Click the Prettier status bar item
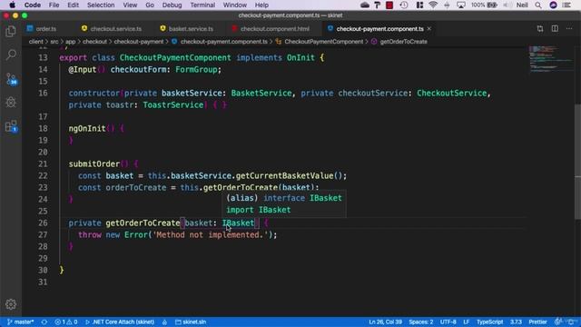Viewport: 581px width, 327px height. click(537, 322)
